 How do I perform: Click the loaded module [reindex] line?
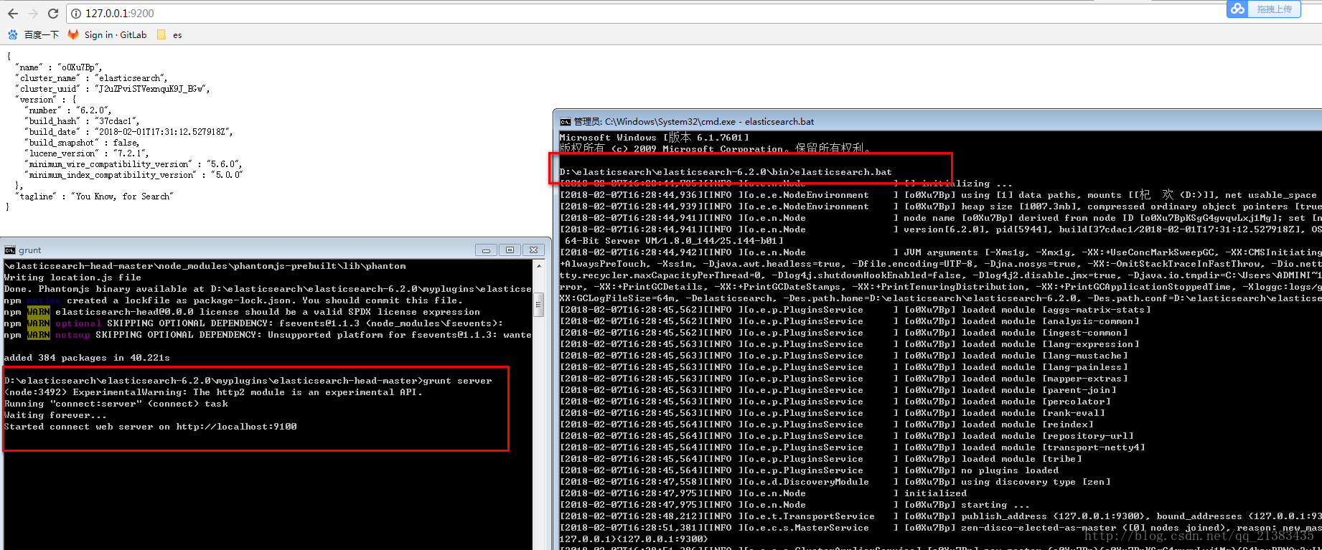coord(826,425)
